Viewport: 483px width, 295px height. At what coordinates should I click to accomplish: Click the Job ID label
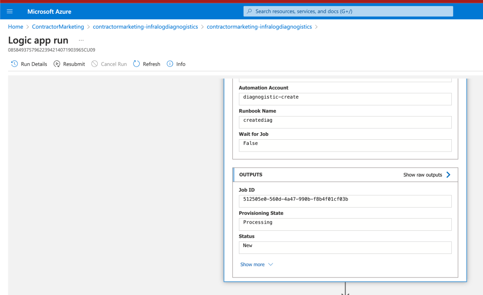[246, 190]
